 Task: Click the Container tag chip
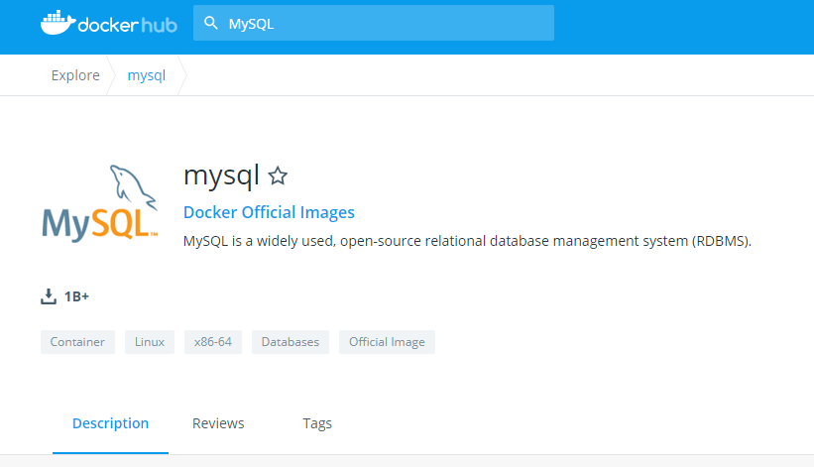pos(77,342)
